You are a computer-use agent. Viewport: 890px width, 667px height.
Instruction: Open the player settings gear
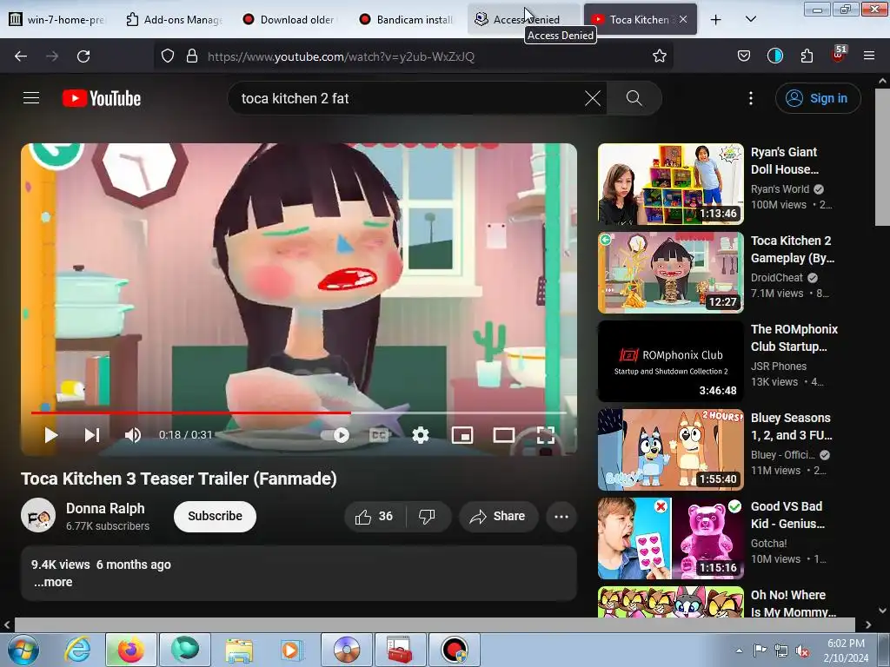click(420, 435)
